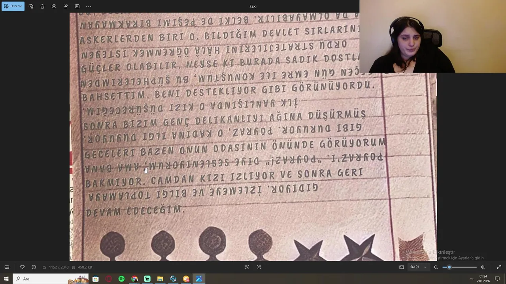Click the Ara taskbar search box

[x=51, y=279]
